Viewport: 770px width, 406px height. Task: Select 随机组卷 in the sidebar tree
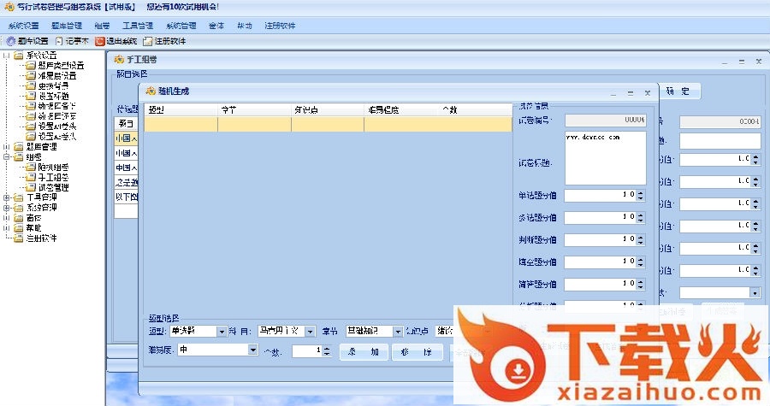pos(53,167)
